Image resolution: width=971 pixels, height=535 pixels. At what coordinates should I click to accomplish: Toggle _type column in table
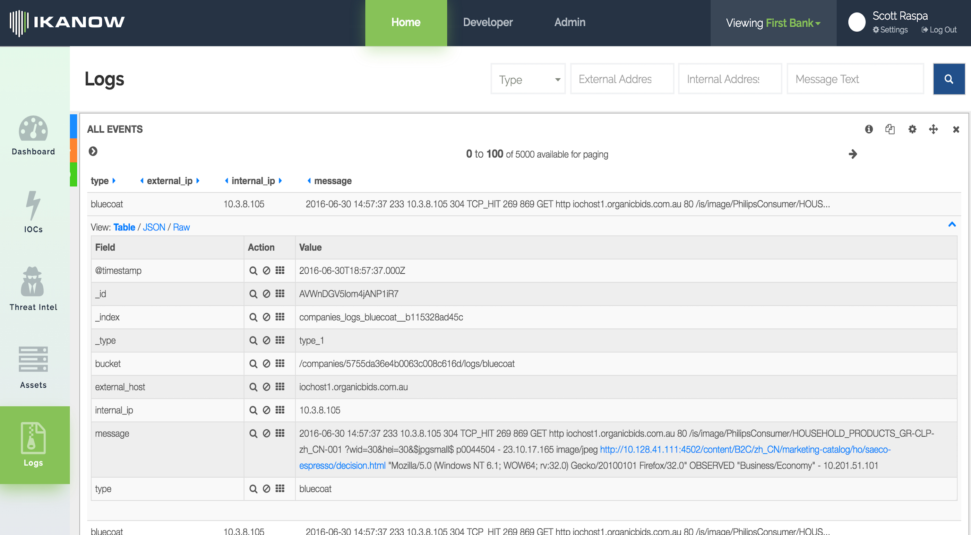pyautogui.click(x=280, y=340)
